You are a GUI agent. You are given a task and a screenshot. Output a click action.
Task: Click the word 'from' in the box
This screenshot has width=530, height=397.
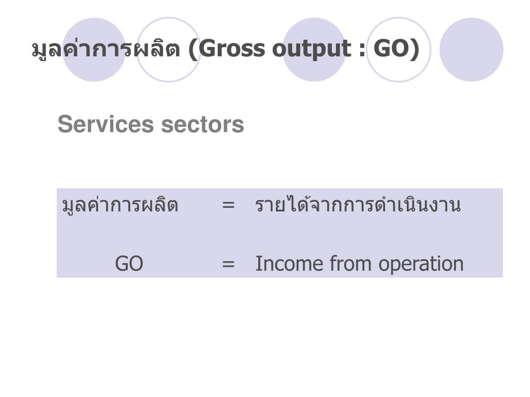pos(350,263)
